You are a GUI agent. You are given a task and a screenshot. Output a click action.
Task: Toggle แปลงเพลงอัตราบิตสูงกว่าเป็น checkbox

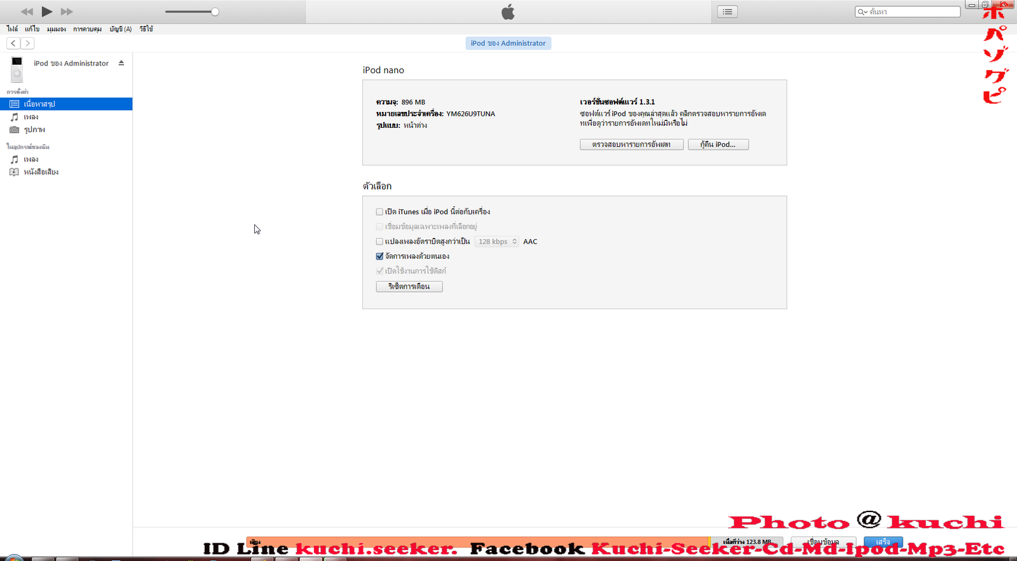click(379, 242)
